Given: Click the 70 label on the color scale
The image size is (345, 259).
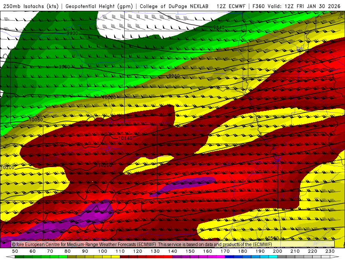Looking at the screenshot, I should coord(50,251).
